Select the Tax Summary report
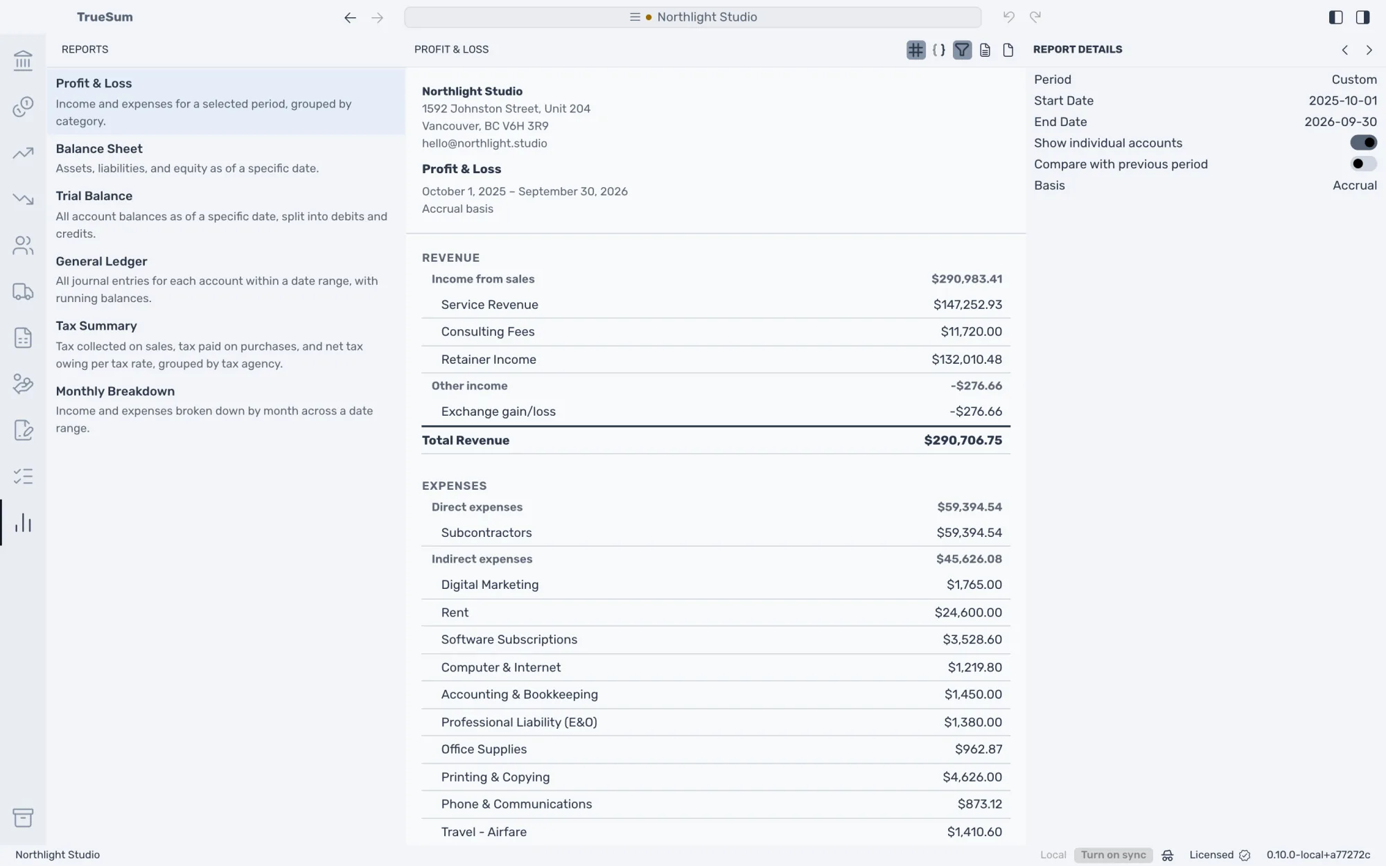 click(x=226, y=344)
